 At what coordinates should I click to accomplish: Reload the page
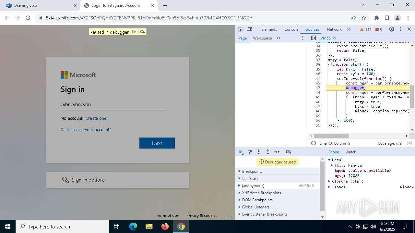tap(28, 18)
